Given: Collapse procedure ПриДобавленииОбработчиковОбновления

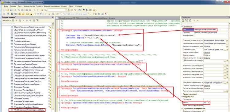Looking at the screenshot, I should click(59, 64).
